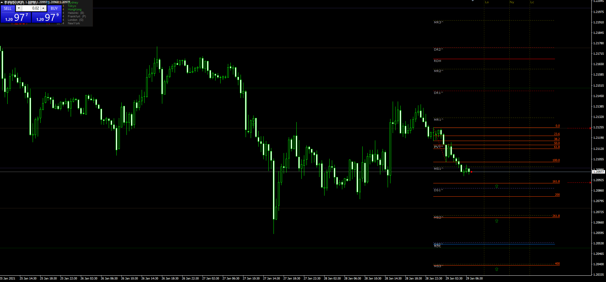606x282 pixels.
Task: Click the buy price 1.20979 tile
Action: 47,17
